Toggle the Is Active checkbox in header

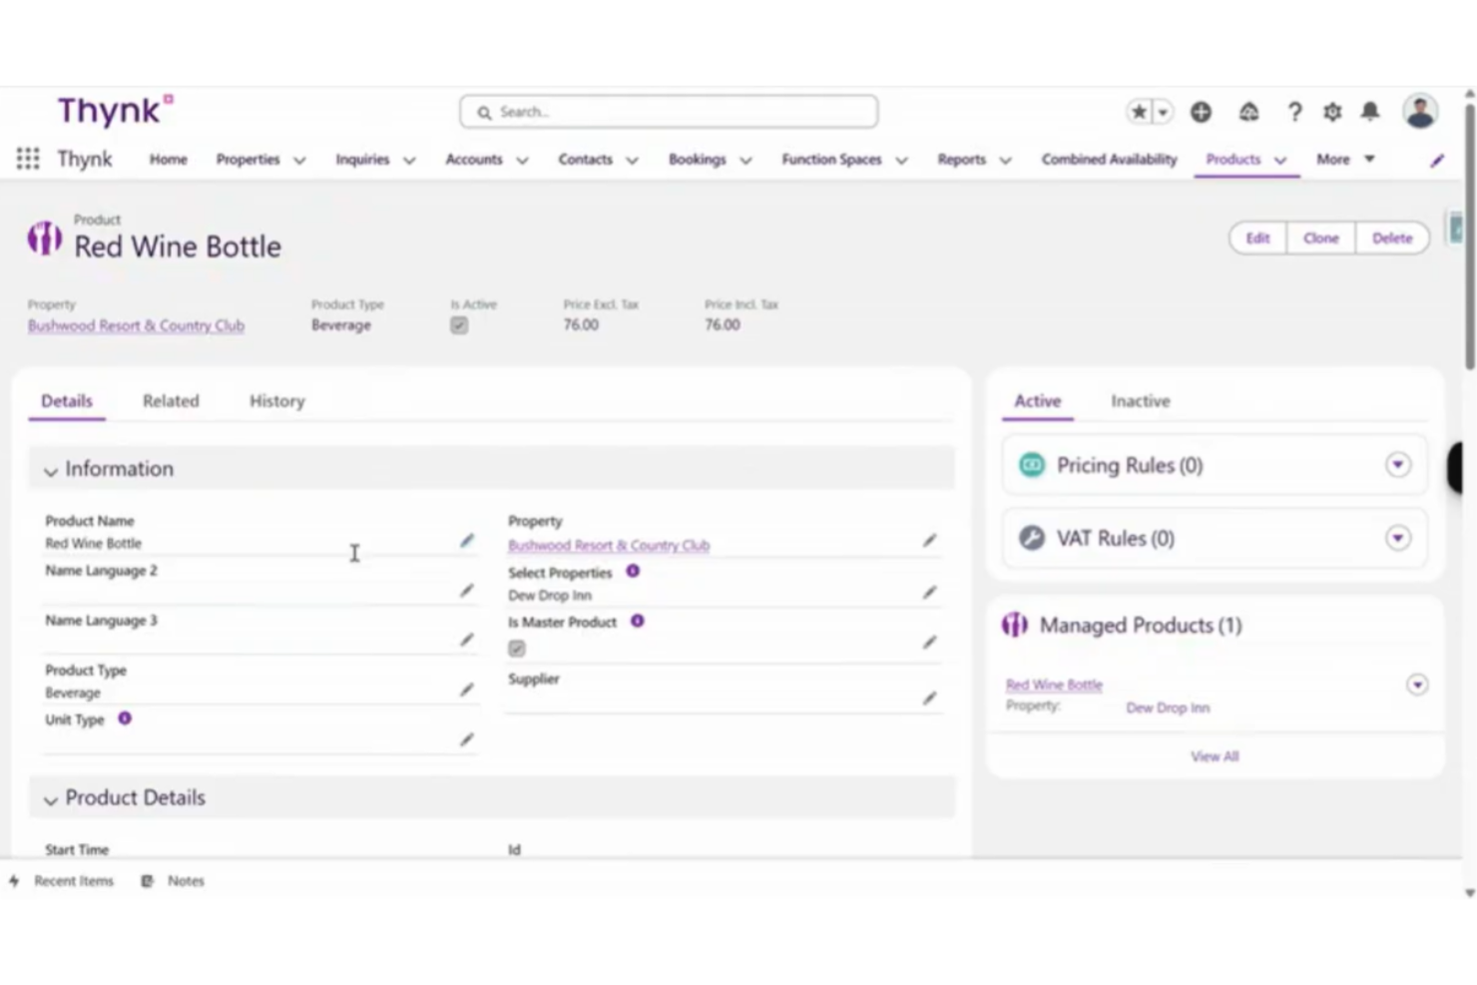pos(459,325)
